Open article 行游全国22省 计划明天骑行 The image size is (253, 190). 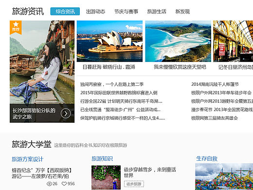[121, 101]
